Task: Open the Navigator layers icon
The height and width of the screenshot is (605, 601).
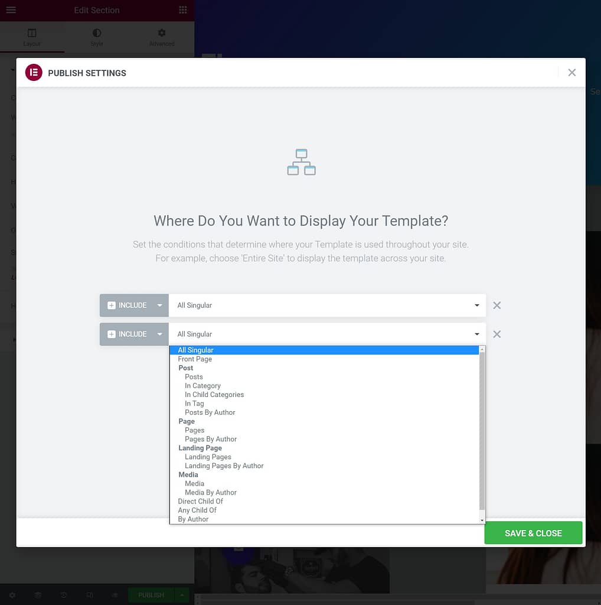Action: [x=38, y=595]
